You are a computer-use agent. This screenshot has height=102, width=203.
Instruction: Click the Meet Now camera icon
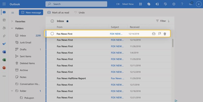click(118, 4)
